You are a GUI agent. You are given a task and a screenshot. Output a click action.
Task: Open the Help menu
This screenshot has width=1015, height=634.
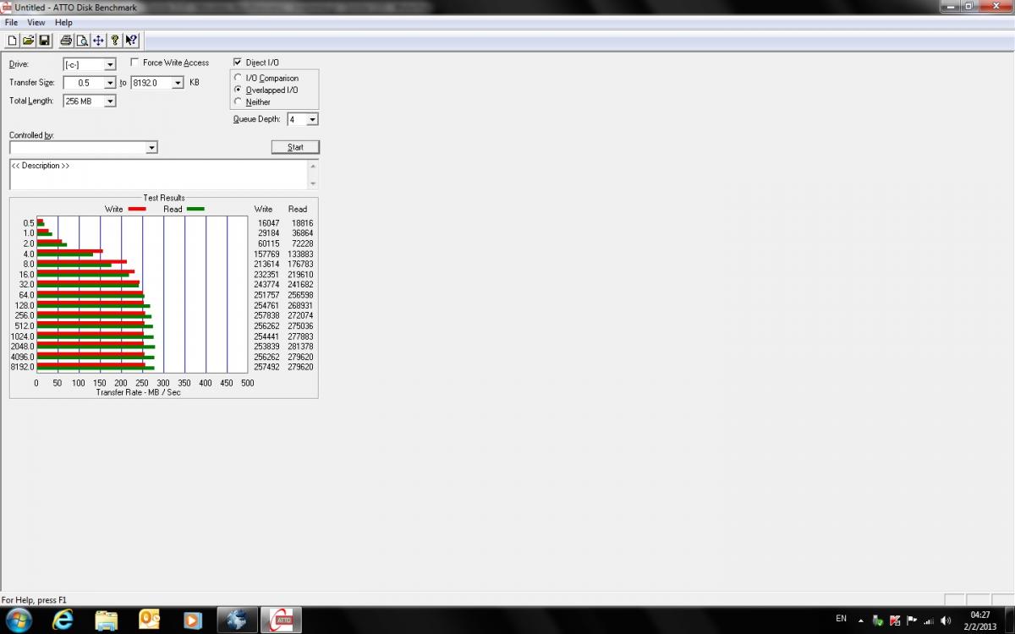pyautogui.click(x=63, y=23)
